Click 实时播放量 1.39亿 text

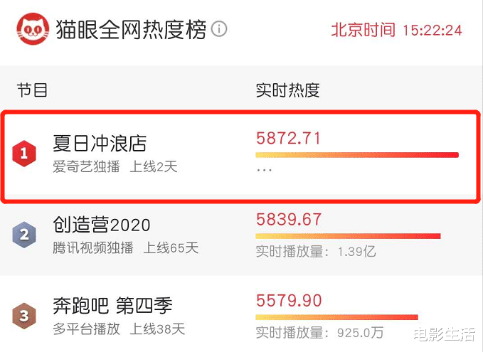[315, 251]
